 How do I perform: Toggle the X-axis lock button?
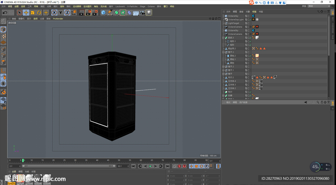54,12
